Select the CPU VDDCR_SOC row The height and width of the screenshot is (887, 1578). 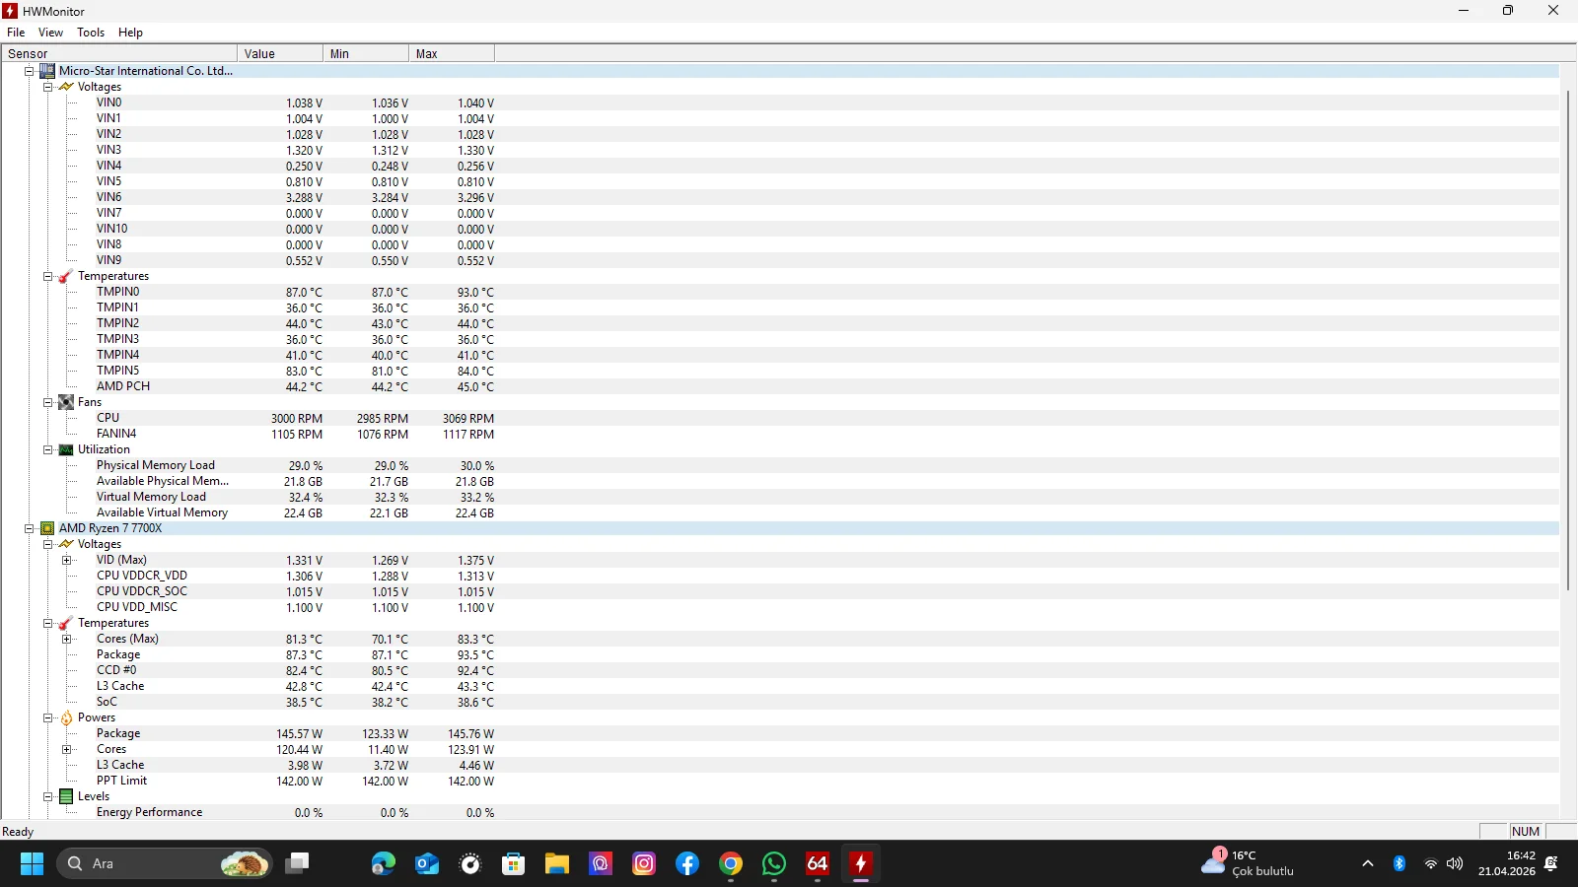click(780, 591)
